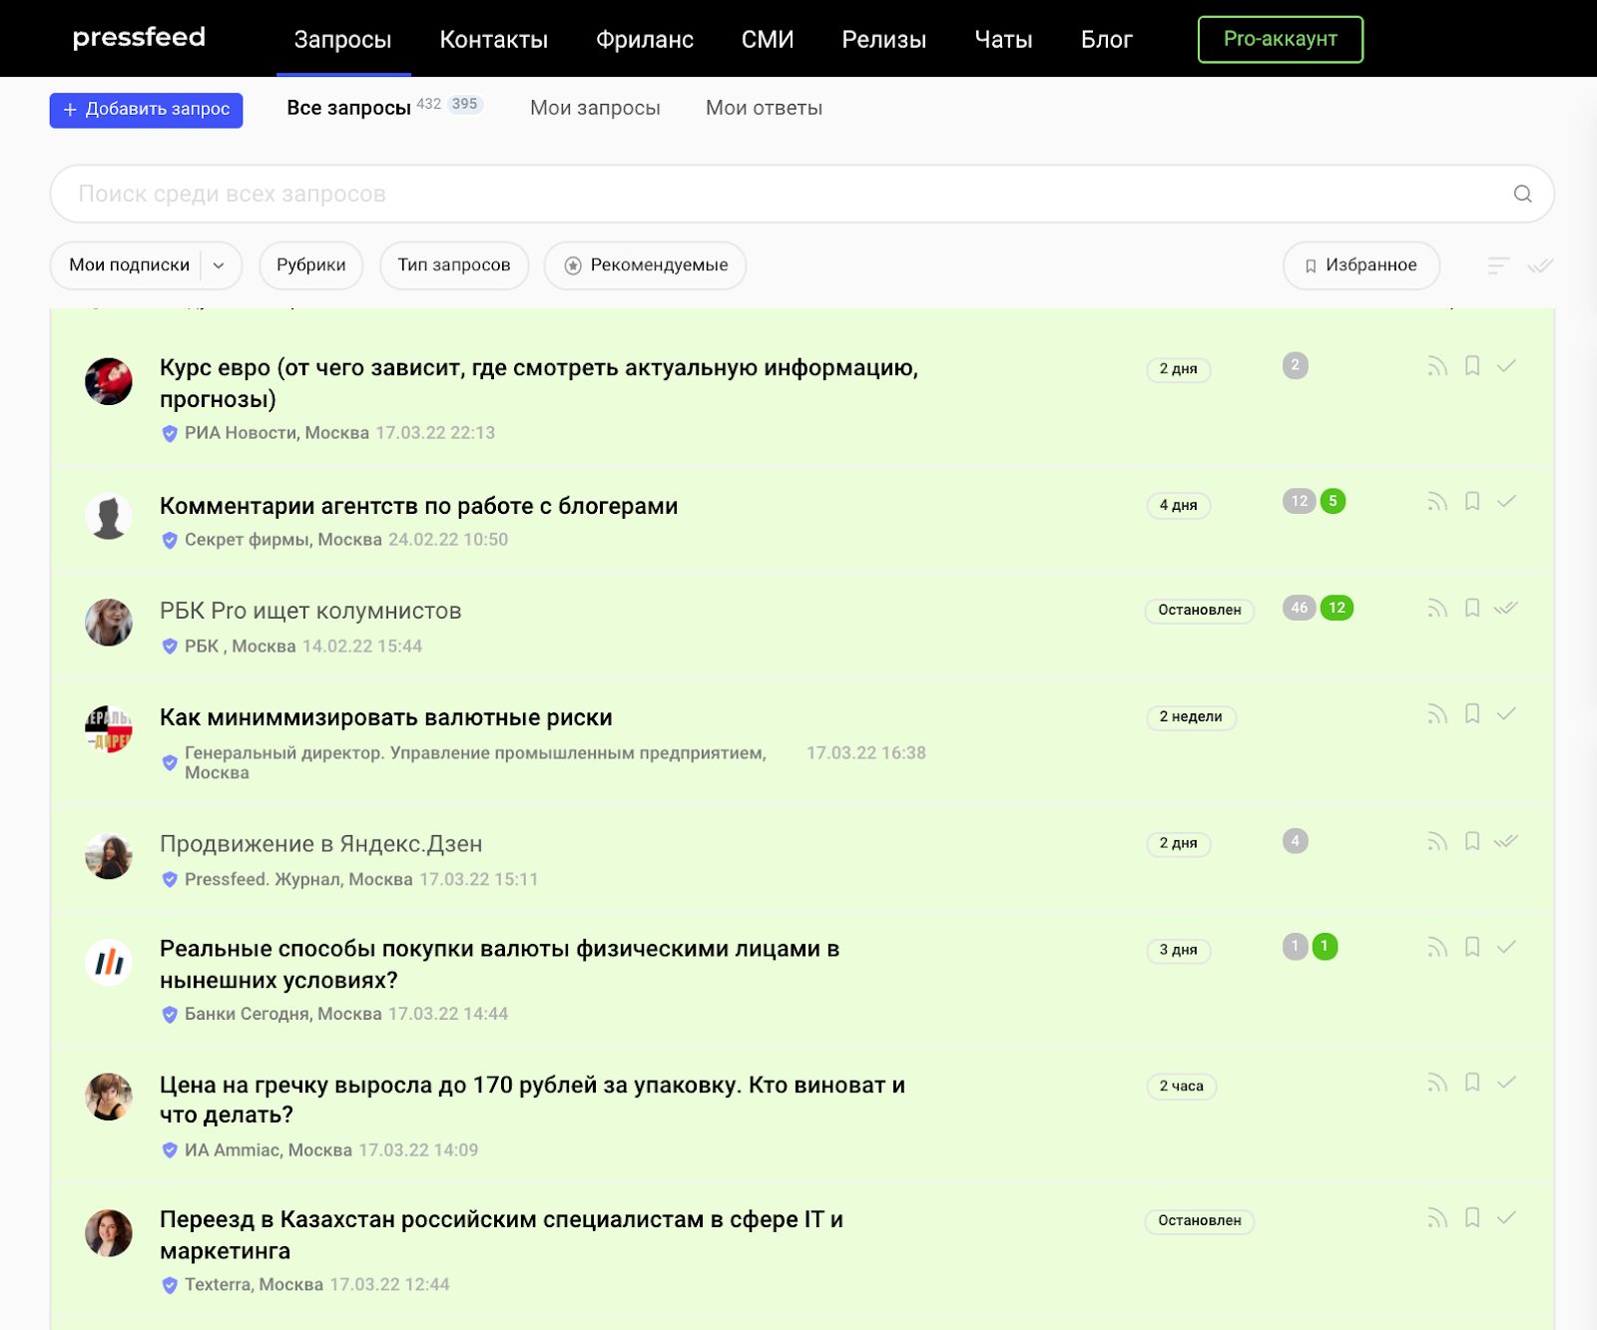The width and height of the screenshot is (1597, 1330).
Task: Click RSS icon on покупки валюты row
Action: pyautogui.click(x=1437, y=948)
